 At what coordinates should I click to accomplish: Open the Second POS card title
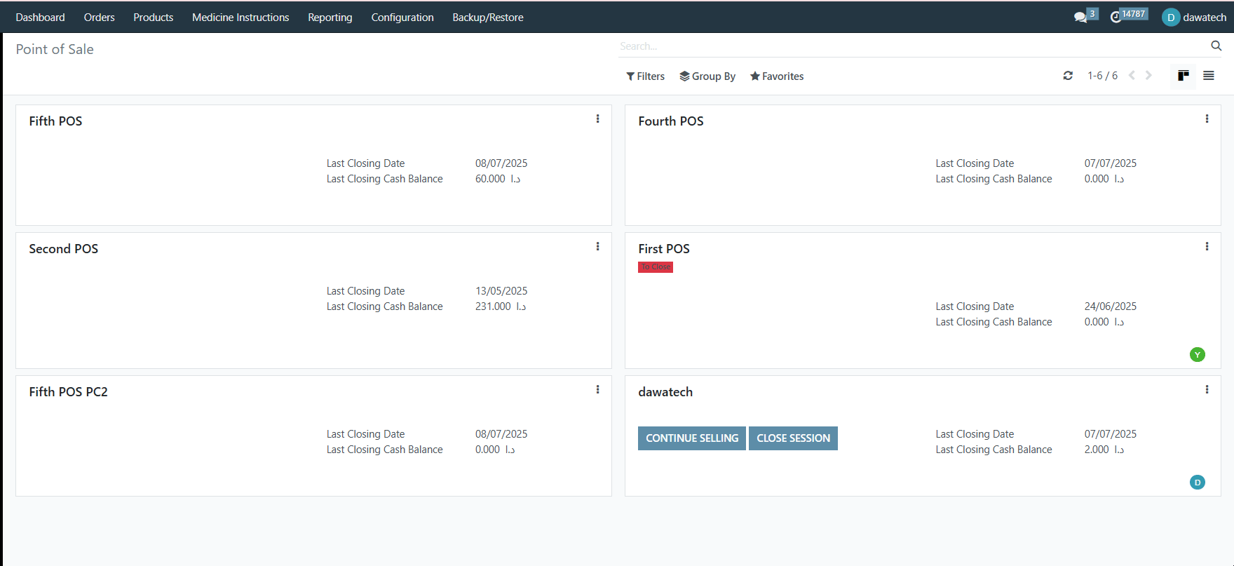[64, 249]
